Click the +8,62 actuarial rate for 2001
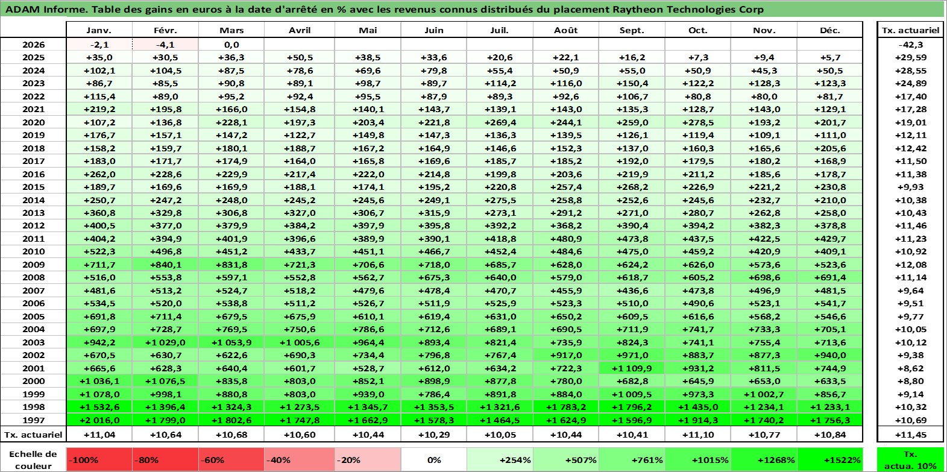The height and width of the screenshot is (472, 947). coord(910,368)
